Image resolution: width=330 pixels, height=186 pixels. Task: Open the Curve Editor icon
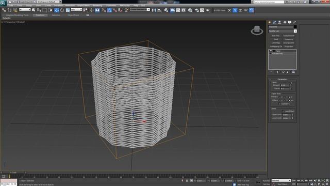(x=178, y=10)
